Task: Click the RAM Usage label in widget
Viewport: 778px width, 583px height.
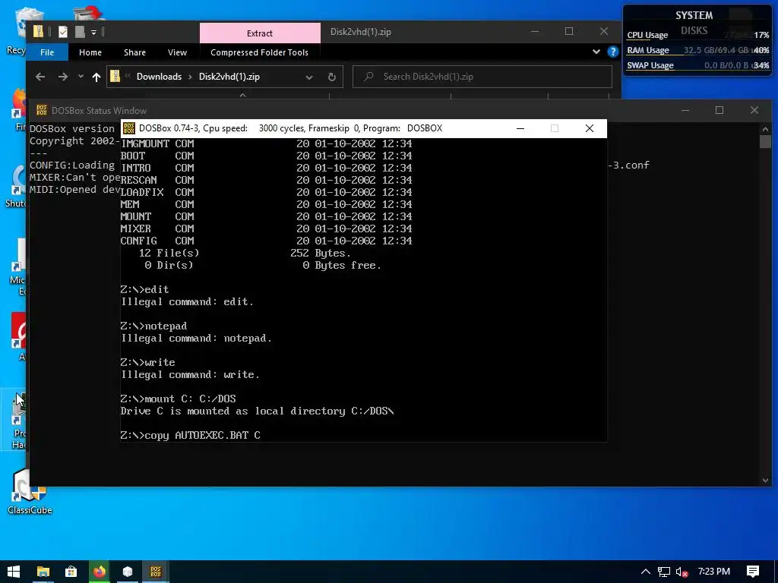Action: (x=647, y=50)
